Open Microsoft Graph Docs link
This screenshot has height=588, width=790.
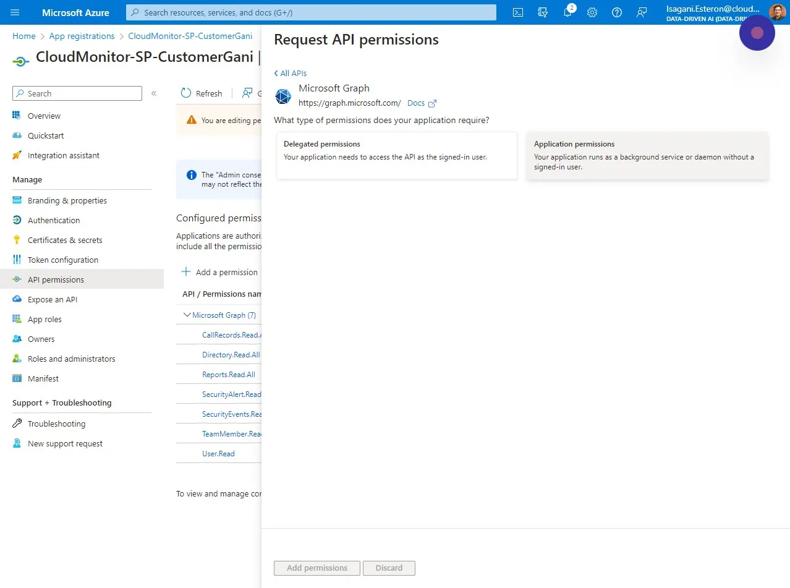click(x=416, y=103)
